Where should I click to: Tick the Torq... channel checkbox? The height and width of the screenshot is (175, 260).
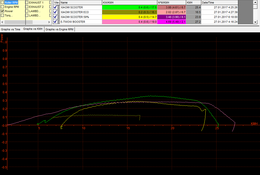3,16
